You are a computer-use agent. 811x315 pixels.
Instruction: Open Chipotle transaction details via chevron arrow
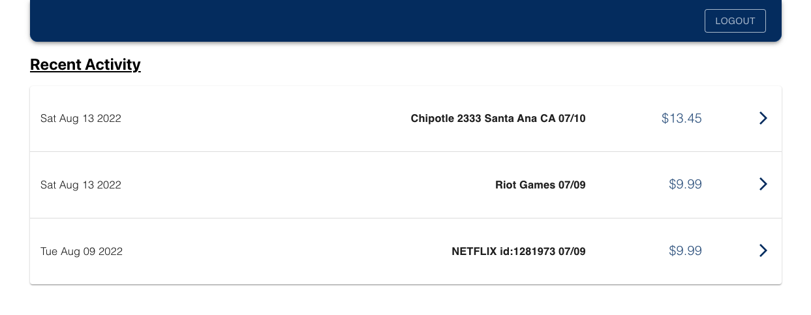[763, 118]
